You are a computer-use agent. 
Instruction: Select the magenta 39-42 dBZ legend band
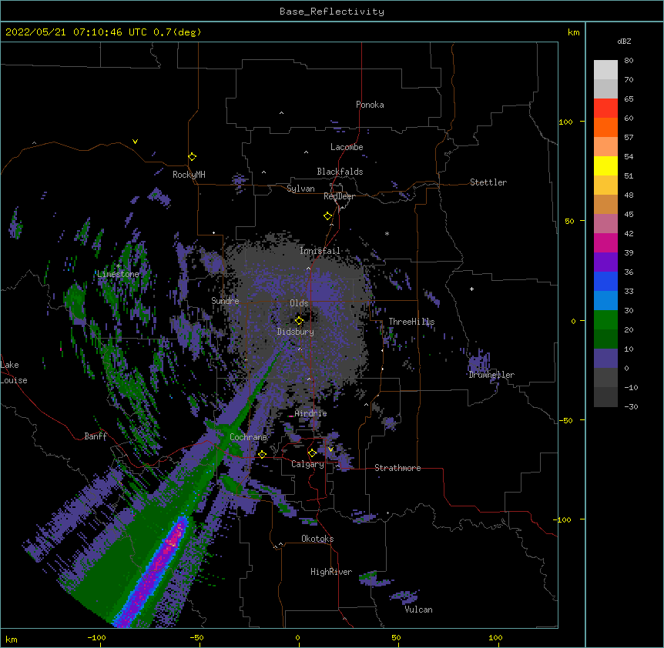click(605, 242)
